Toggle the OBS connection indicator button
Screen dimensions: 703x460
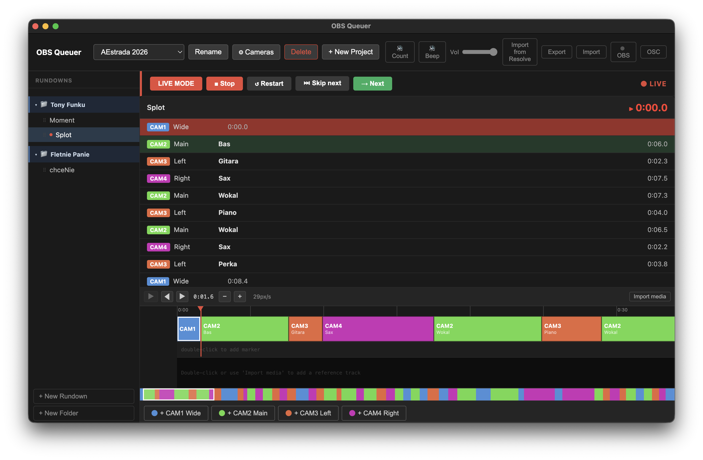(623, 52)
